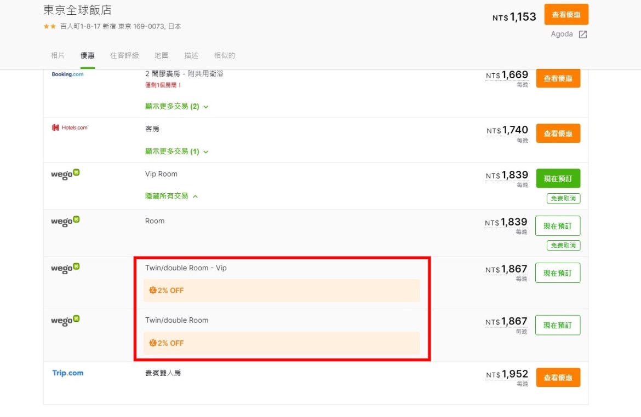Click green 現在預訂 button for Vip Room
The width and height of the screenshot is (641, 417).
click(558, 178)
